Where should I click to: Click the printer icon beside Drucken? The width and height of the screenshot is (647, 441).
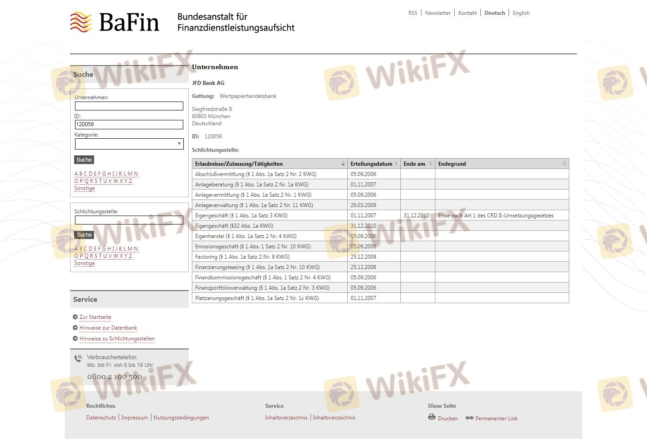click(x=432, y=417)
